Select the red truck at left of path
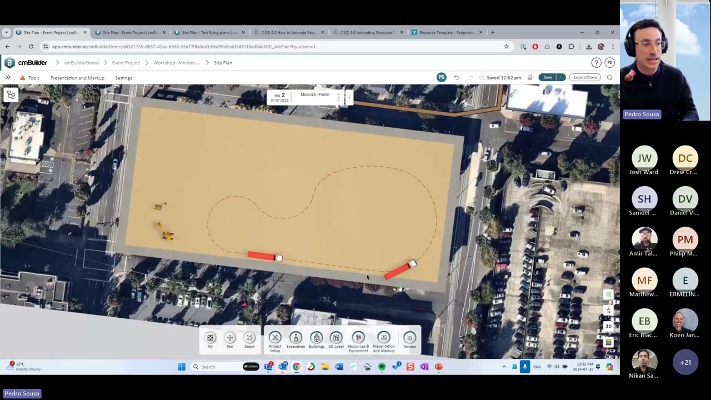This screenshot has height=400, width=711. [265, 256]
